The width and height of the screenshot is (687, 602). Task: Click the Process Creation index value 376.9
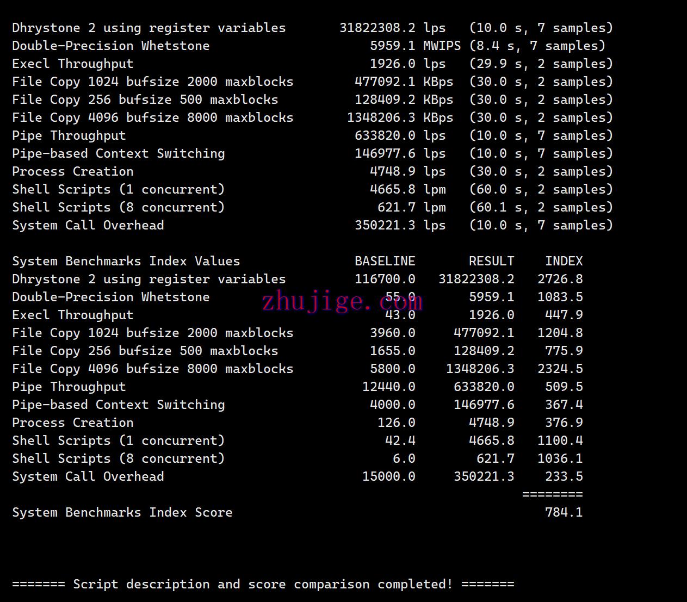(x=564, y=423)
